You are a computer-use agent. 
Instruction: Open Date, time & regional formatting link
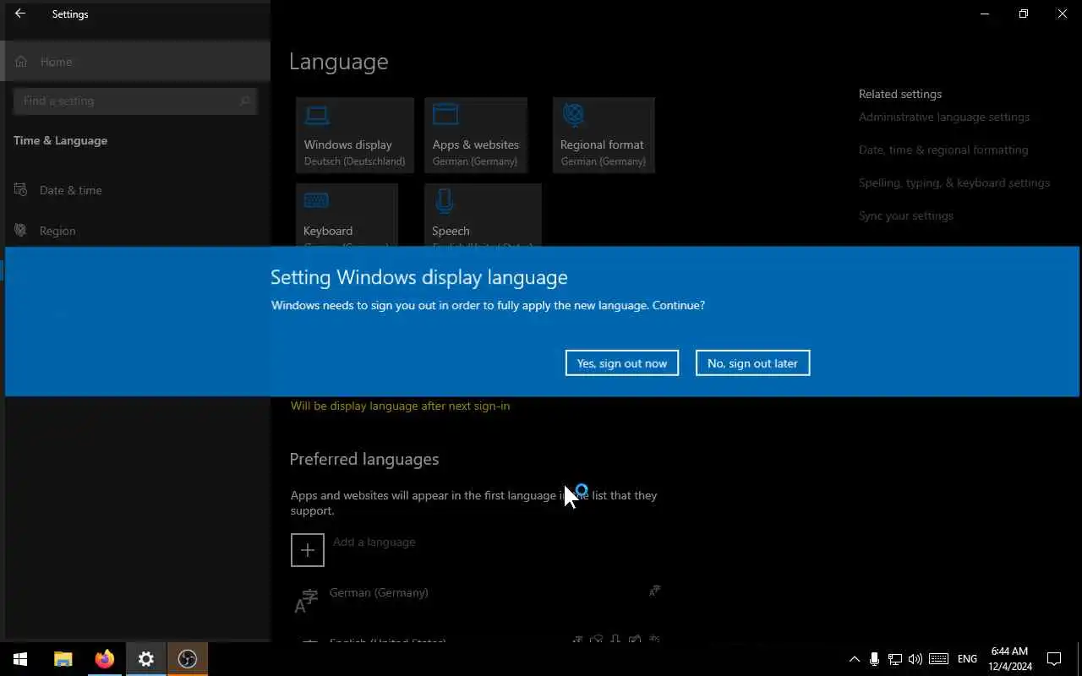(x=943, y=150)
